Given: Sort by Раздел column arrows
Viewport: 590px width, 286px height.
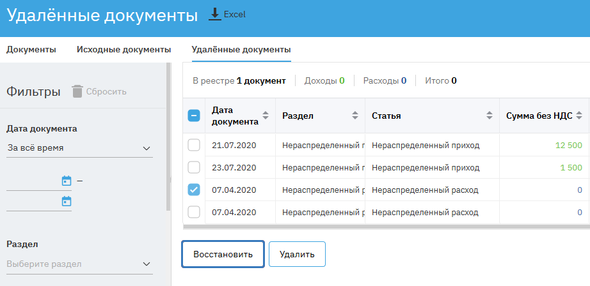Looking at the screenshot, I should 355,116.
